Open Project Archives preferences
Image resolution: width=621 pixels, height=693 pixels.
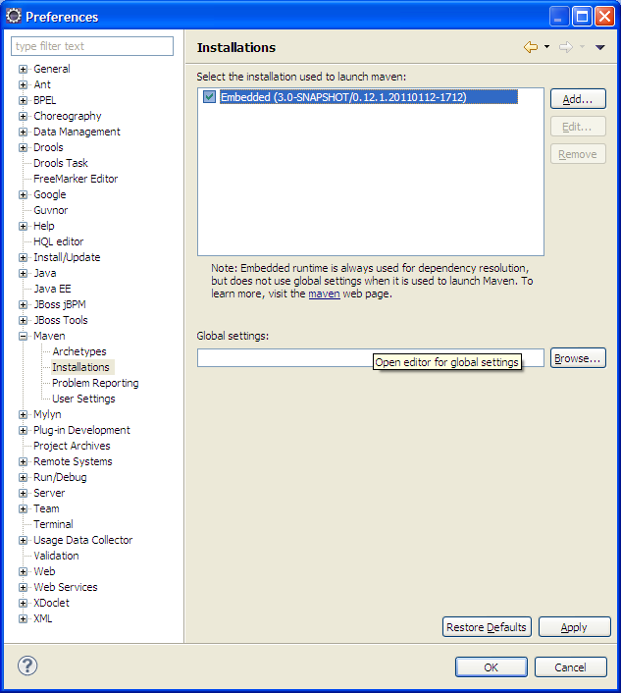[72, 446]
